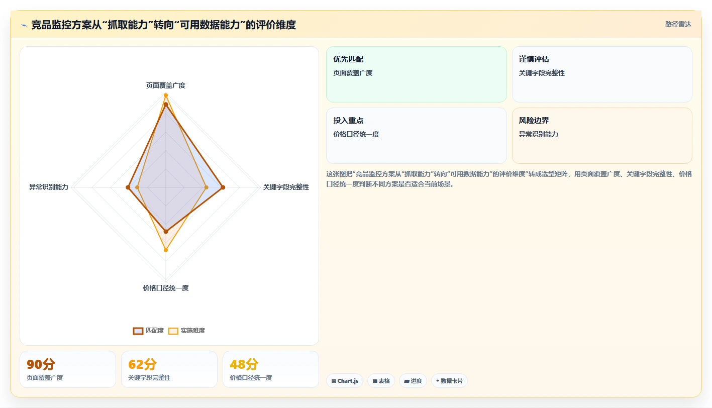Click the Chart.js tag chip
712x408 pixels.
pos(345,381)
